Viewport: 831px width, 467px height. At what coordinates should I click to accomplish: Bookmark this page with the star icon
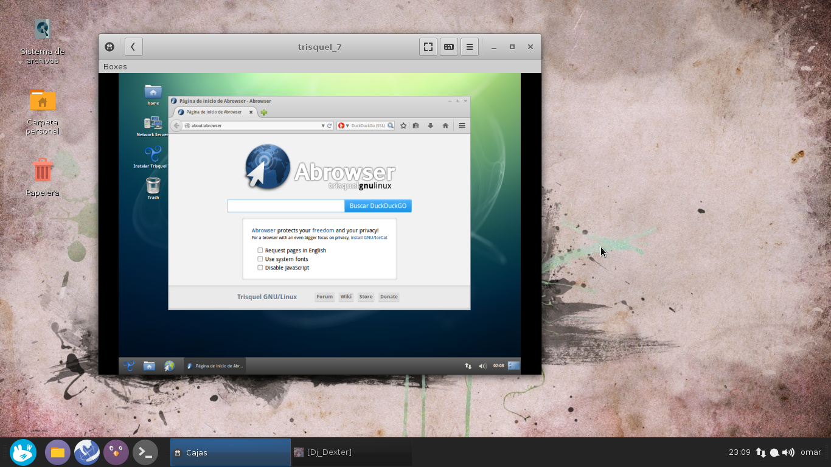[x=403, y=126]
